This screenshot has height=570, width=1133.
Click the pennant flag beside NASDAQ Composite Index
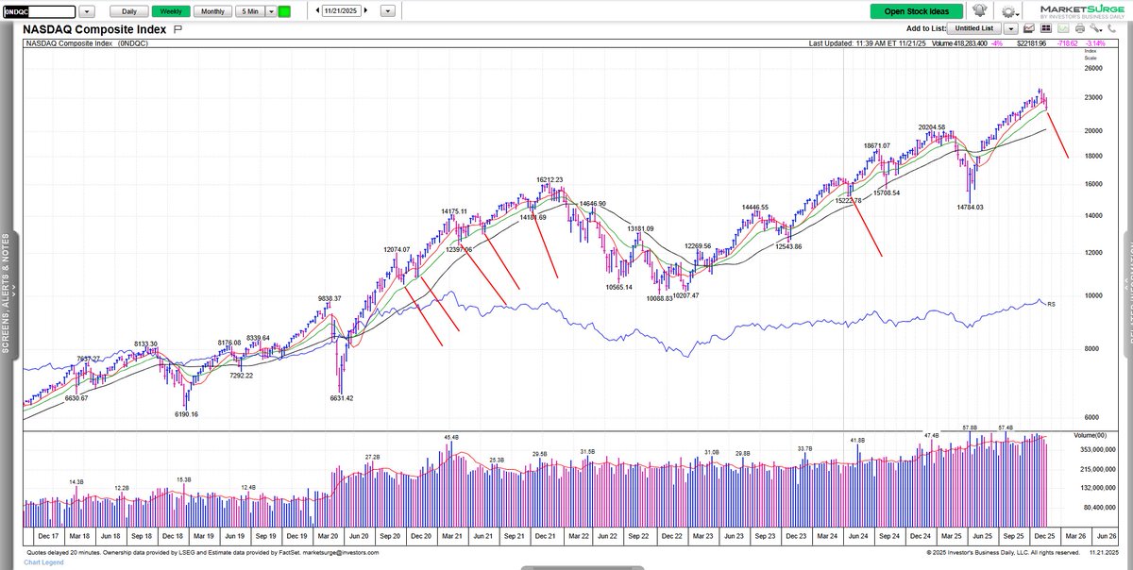point(175,29)
